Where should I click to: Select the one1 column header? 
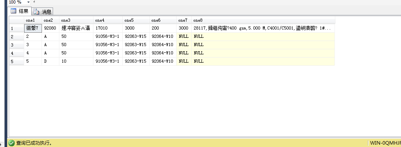(33, 20)
